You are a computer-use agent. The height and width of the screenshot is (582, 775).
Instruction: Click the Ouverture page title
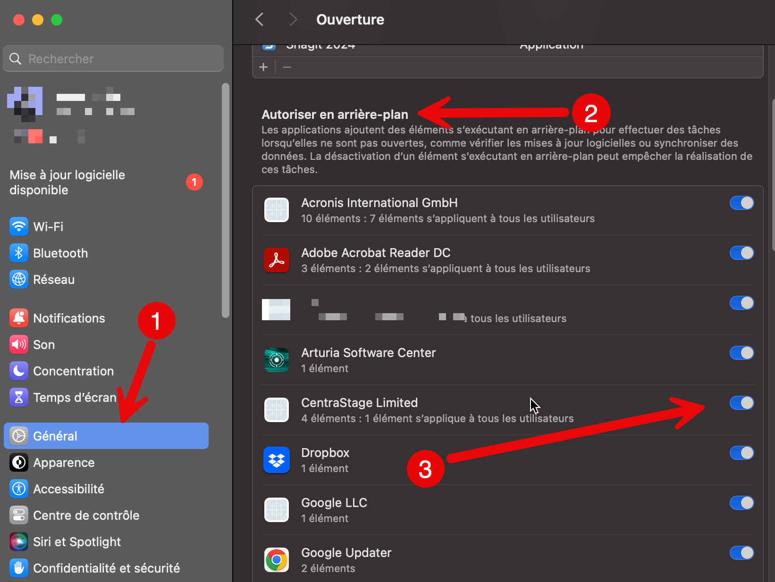pyautogui.click(x=350, y=20)
